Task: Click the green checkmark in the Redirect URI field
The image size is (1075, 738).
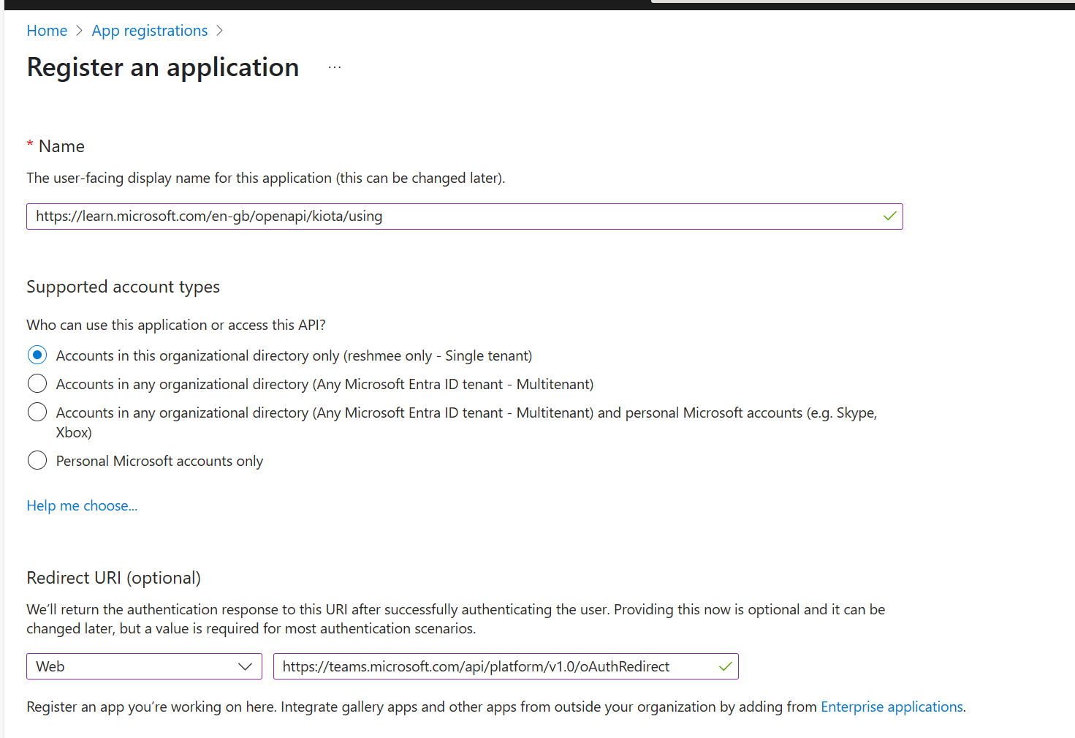Action: [x=725, y=666]
